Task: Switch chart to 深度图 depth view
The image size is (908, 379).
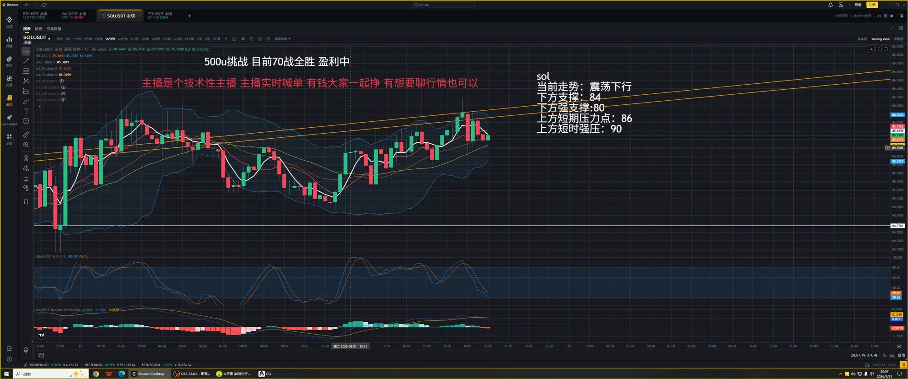Action: point(898,39)
